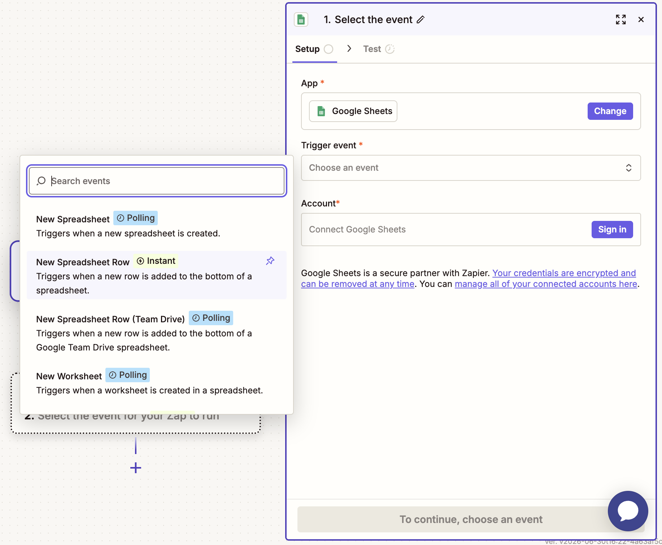
Task: Click the Sign in button
Action: (x=612, y=230)
